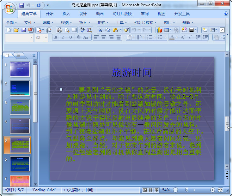This screenshot has height=196, width=232.
Task: Open the font name combo box
Action: [x=19, y=38]
